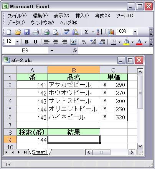
Task: Sort ascending with the A-Z icon
Action: [99, 32]
